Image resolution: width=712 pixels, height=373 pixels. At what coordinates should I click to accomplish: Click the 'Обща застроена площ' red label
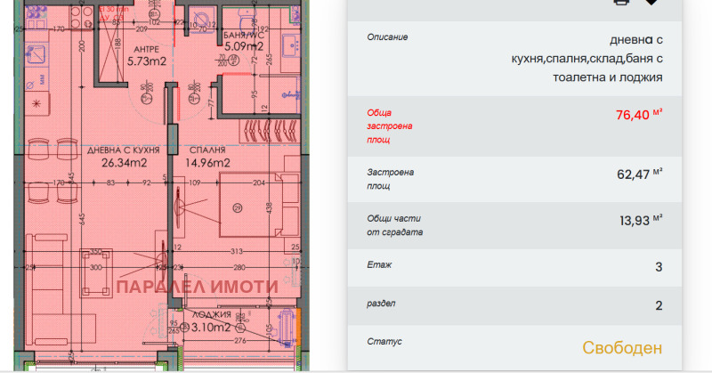click(390, 126)
